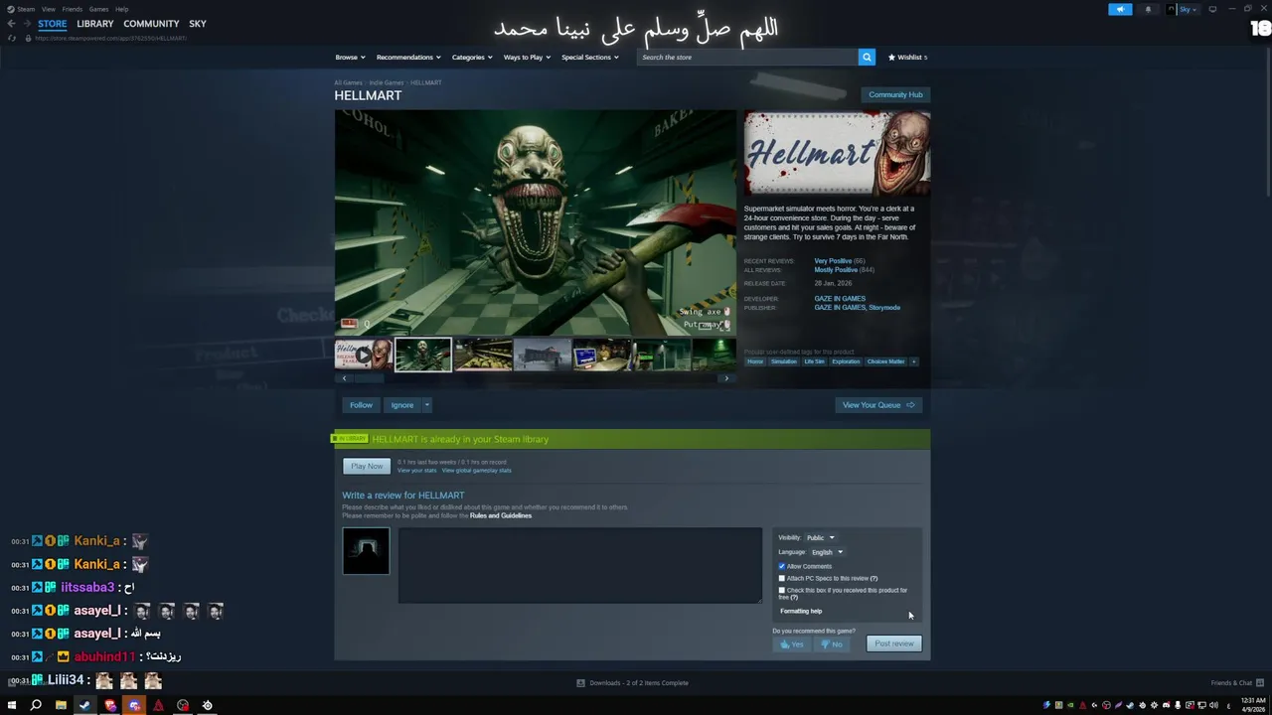
Task: Expand the Browse store menu
Action: click(x=350, y=58)
